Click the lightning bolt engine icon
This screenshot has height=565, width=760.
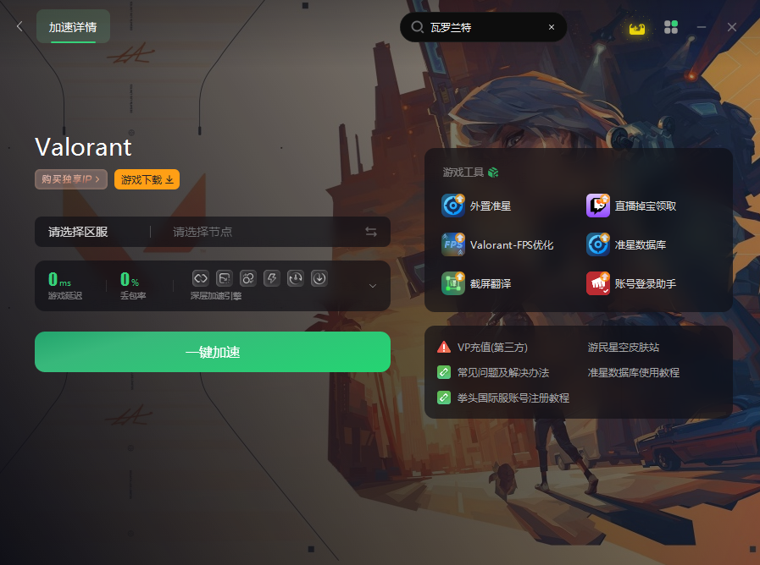click(271, 278)
